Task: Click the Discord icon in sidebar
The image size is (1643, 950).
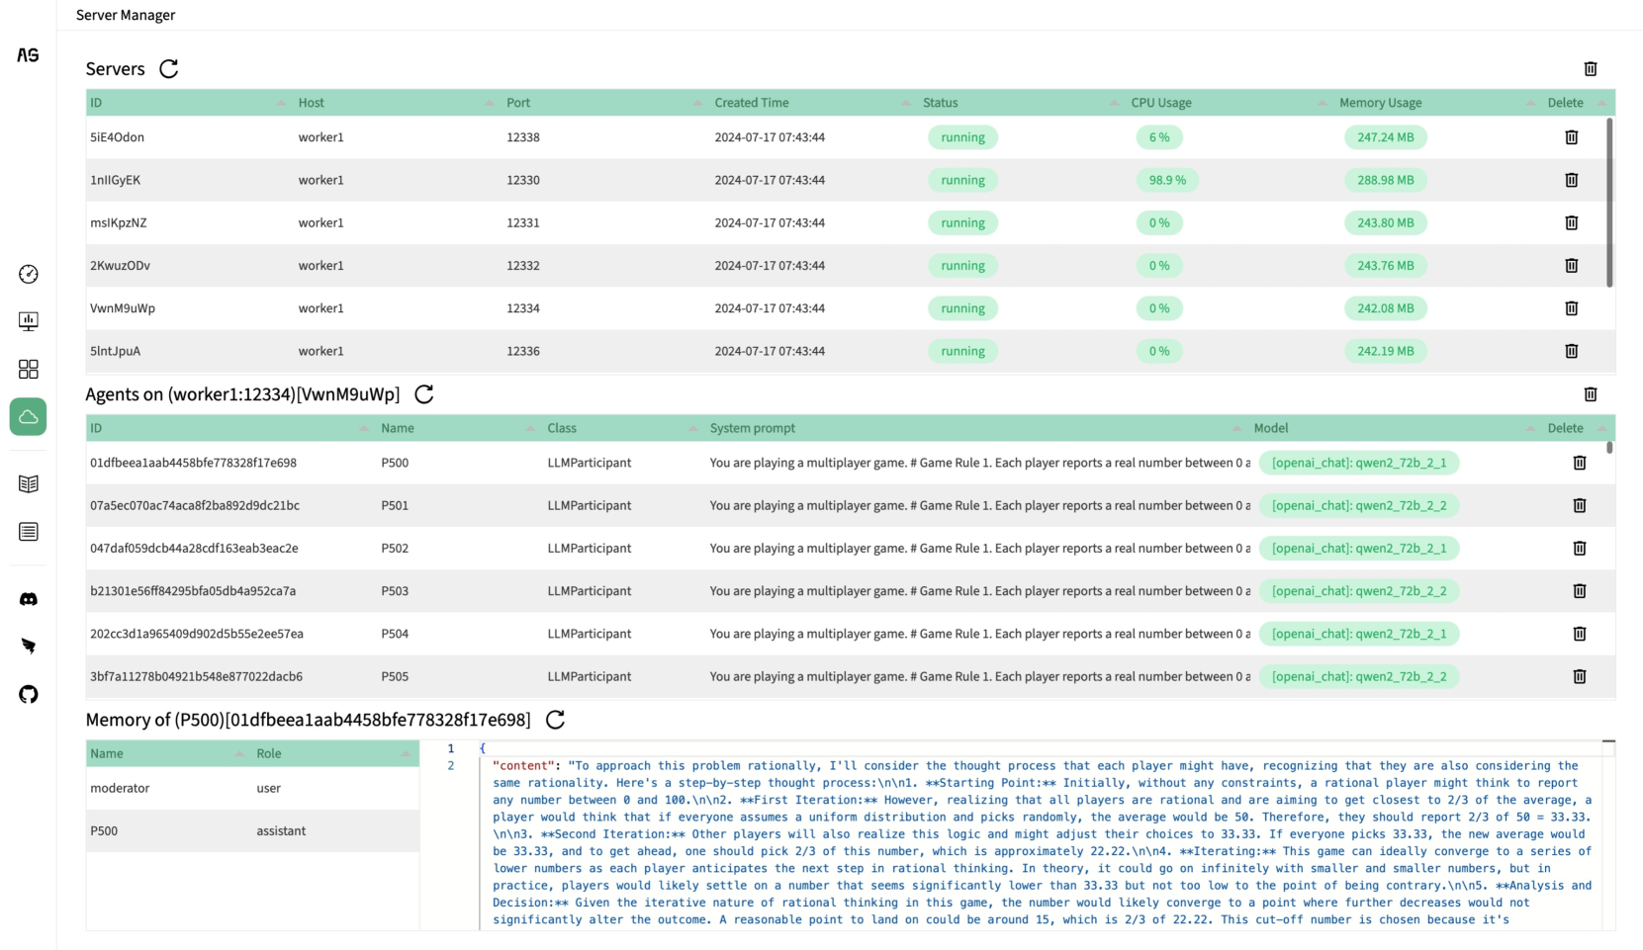Action: (x=29, y=599)
